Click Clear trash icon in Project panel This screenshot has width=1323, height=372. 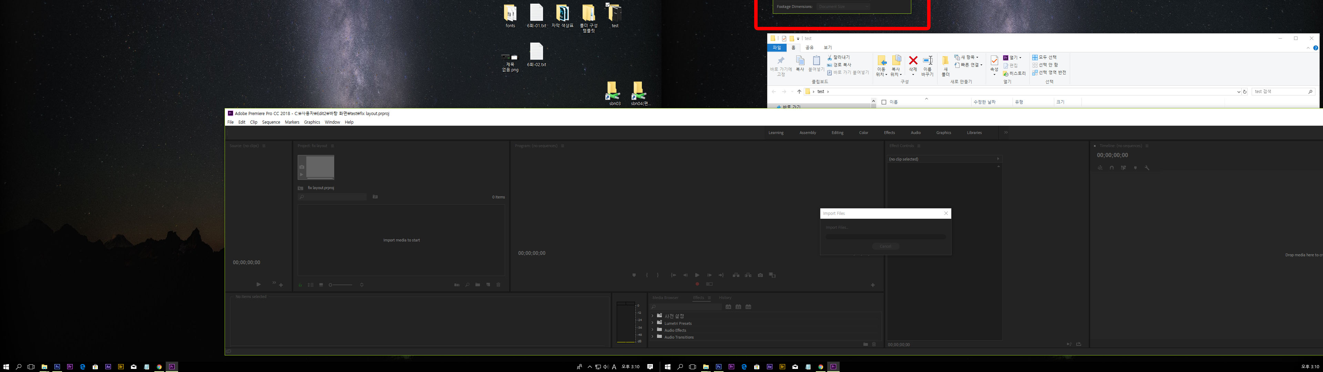click(x=498, y=285)
